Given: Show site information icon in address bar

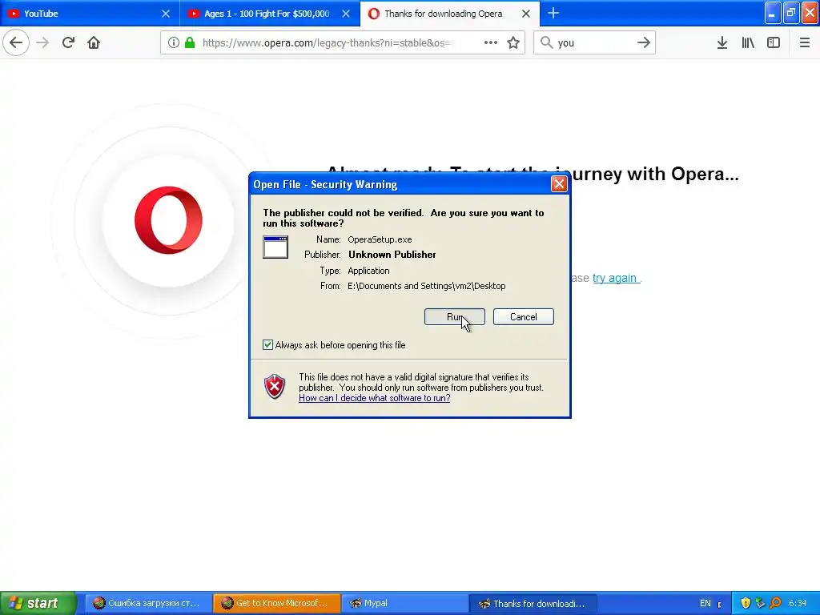Looking at the screenshot, I should (174, 42).
